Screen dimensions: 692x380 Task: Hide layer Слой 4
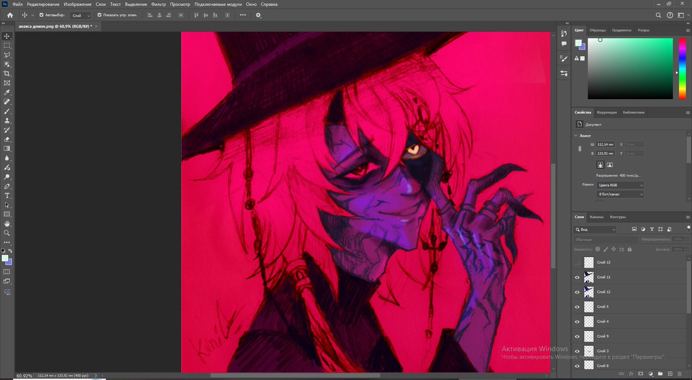pyautogui.click(x=577, y=321)
